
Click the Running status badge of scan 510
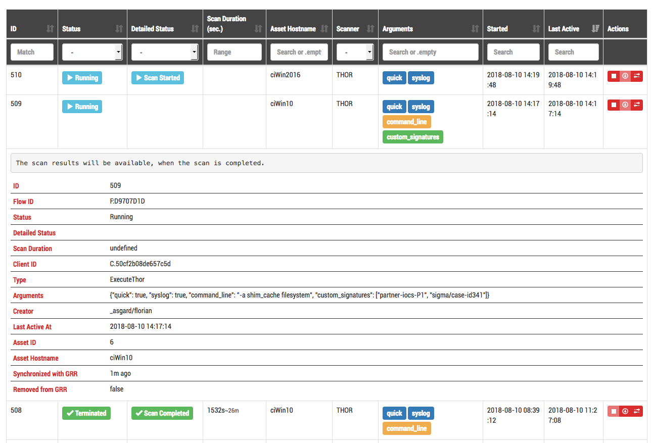[82, 78]
